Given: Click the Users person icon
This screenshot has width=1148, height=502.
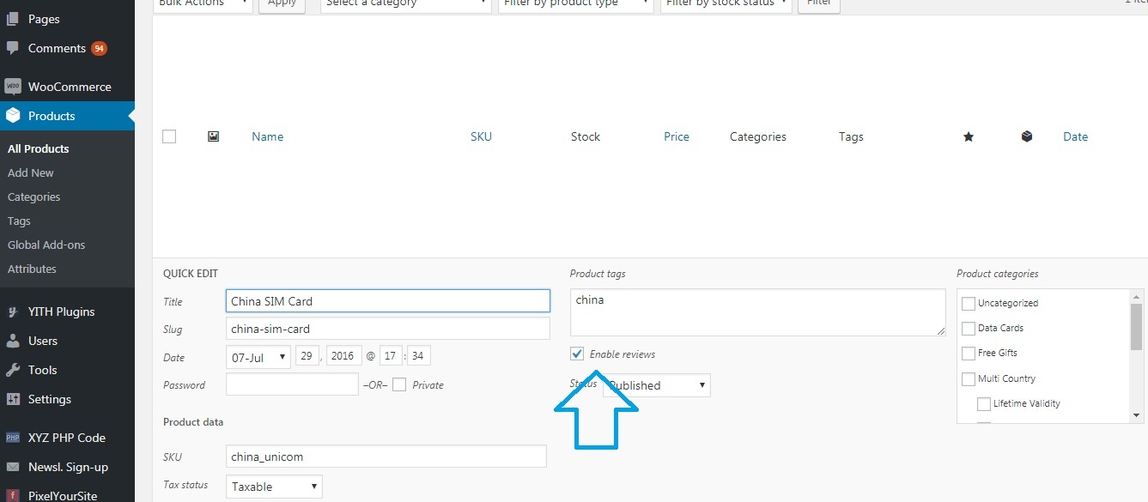Looking at the screenshot, I should 13,341.
